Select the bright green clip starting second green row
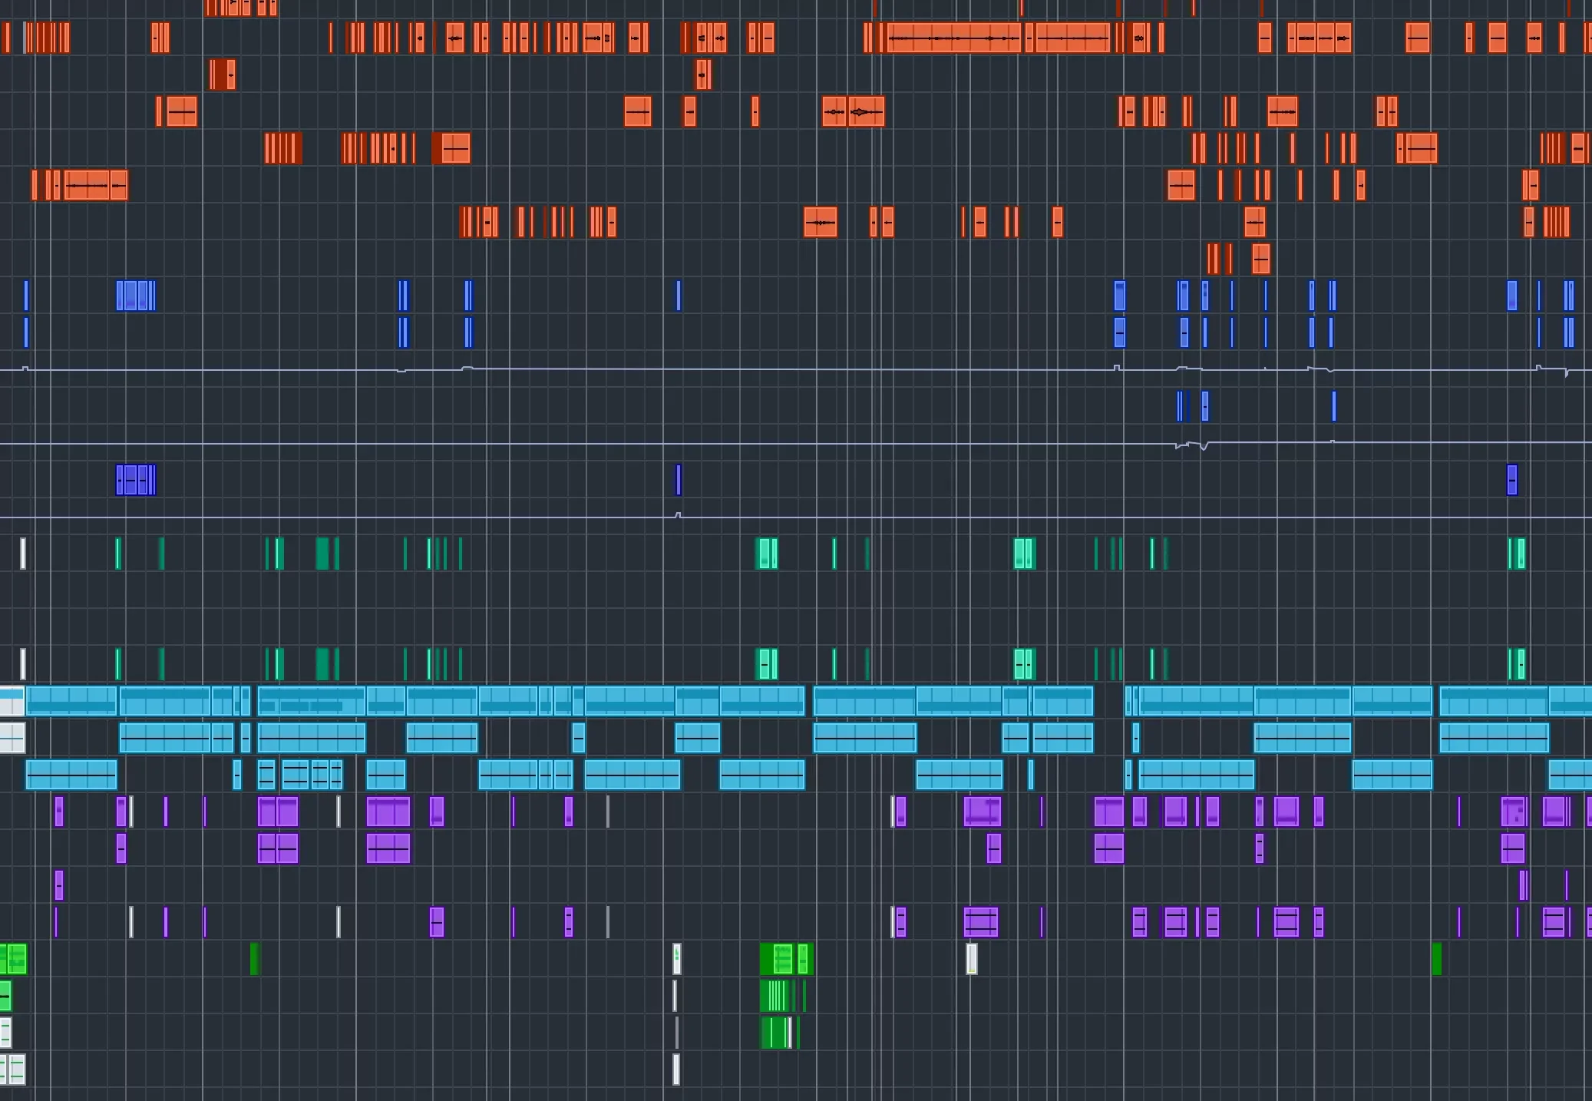This screenshot has width=1592, height=1101. [5, 996]
